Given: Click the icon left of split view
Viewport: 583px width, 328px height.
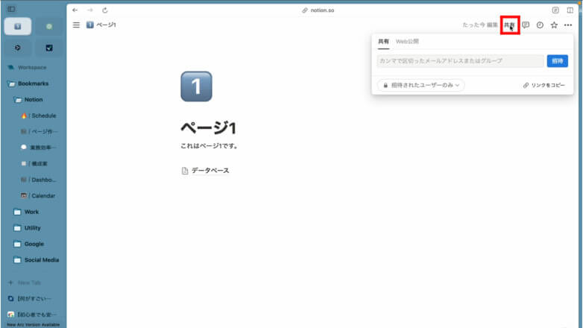Looking at the screenshot, I should (x=555, y=10).
